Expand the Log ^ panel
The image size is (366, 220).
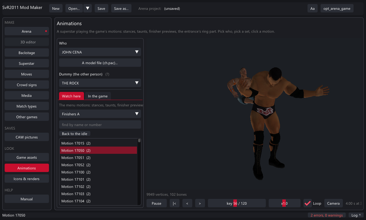(356, 215)
